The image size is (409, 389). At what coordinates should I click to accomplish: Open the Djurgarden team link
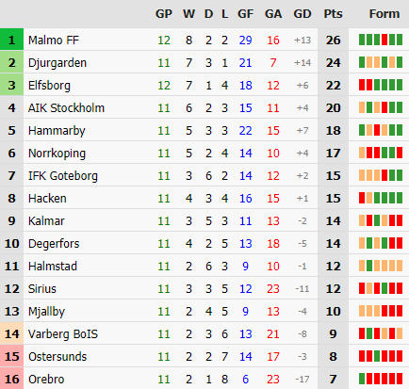[57, 63]
